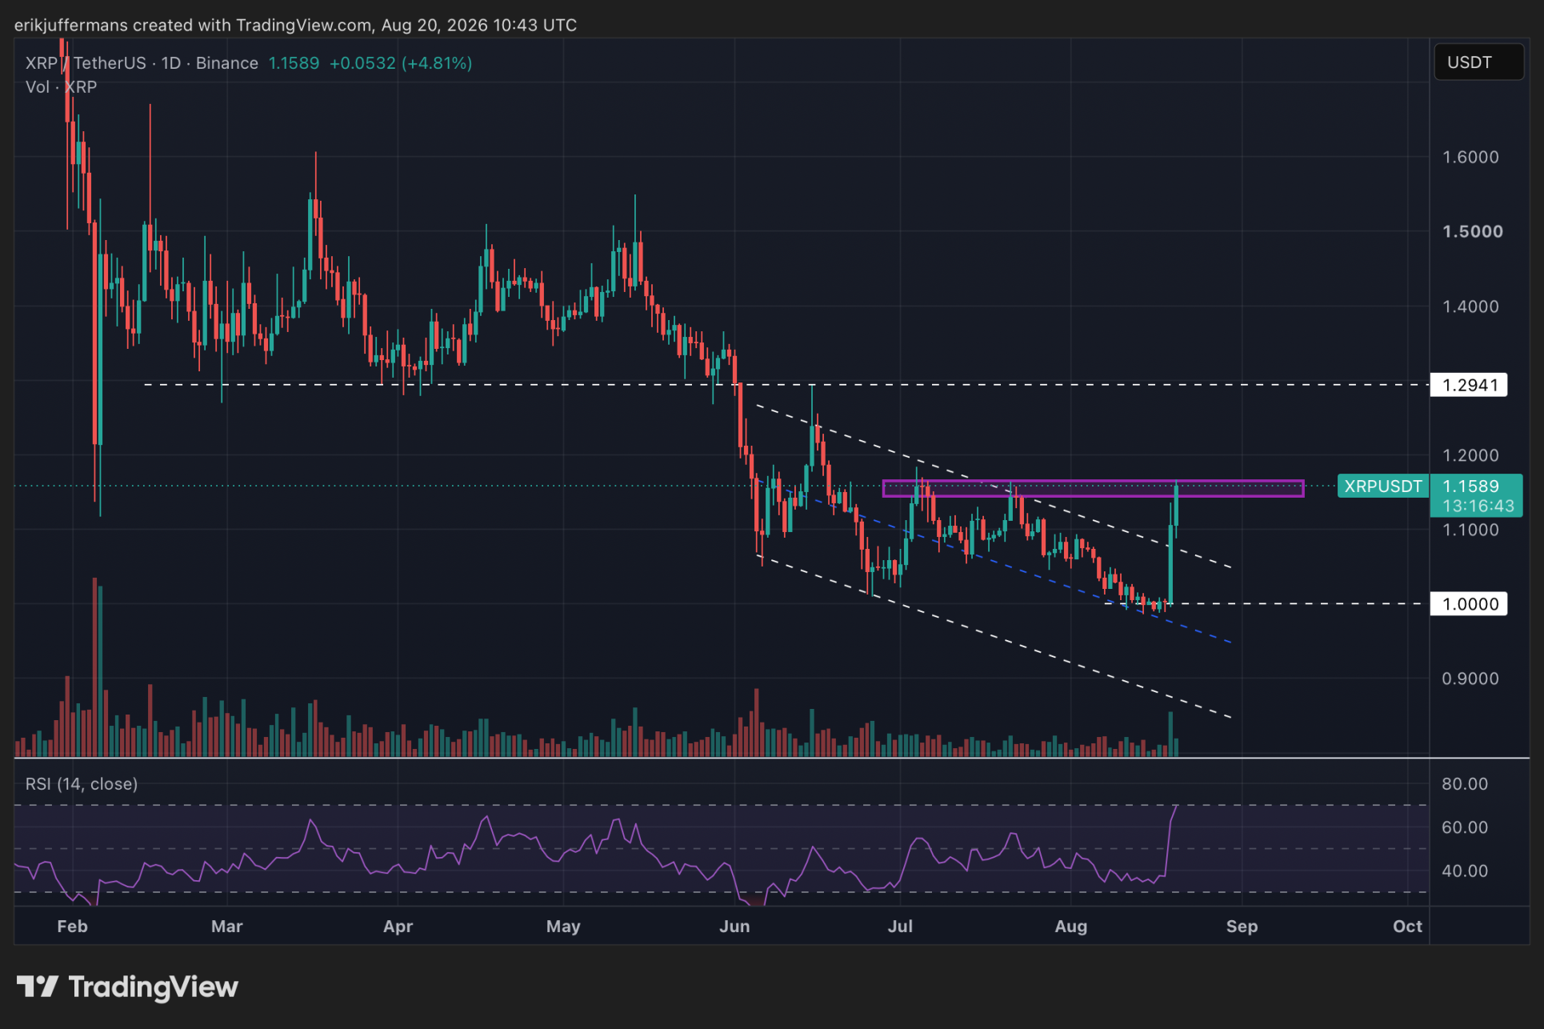Click the 13:16:43 candle countdown
This screenshot has width=1544, height=1029.
(1478, 506)
